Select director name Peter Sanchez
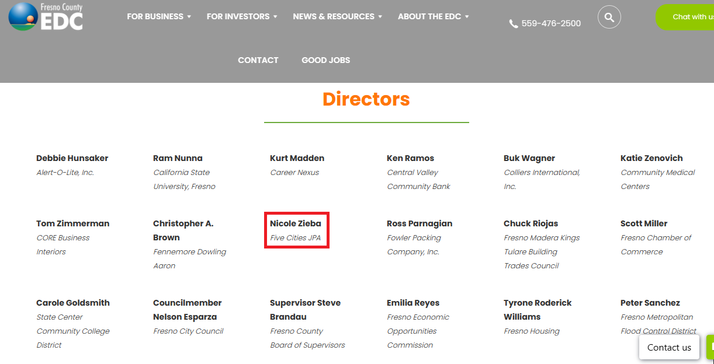The height and width of the screenshot is (364, 714). pos(650,303)
